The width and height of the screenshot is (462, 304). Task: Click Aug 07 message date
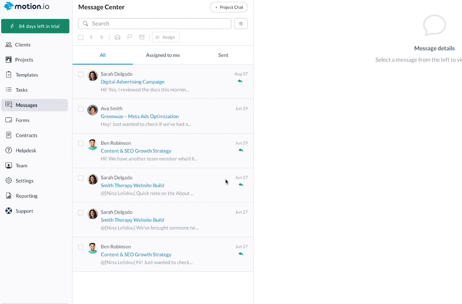(241, 74)
